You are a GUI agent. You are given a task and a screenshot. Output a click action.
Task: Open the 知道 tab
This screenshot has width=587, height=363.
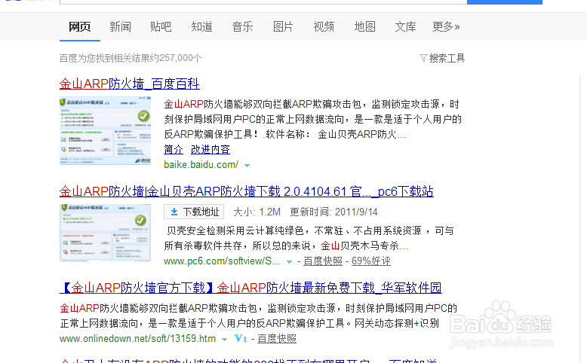click(201, 26)
